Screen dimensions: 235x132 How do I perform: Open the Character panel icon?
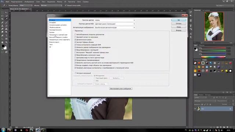(x=191, y=34)
